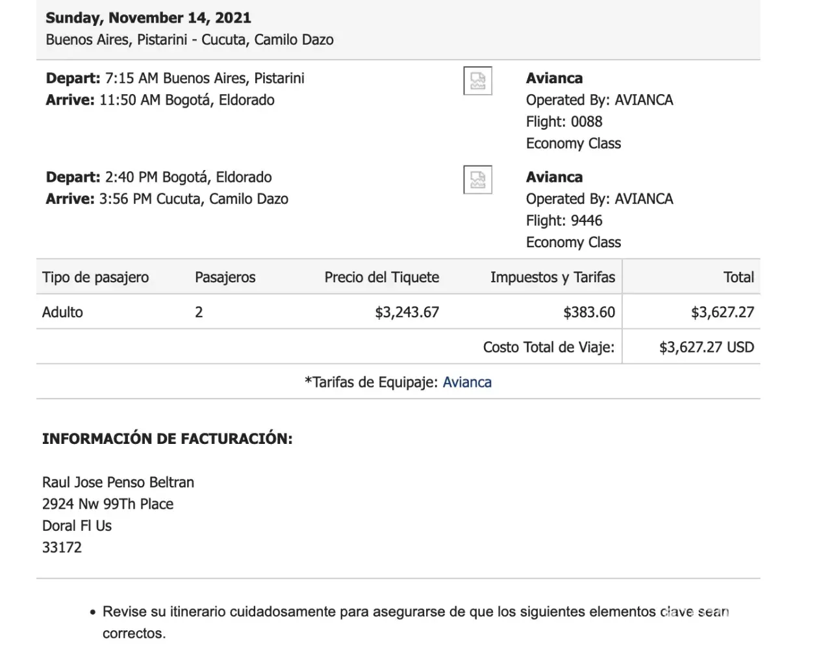The height and width of the screenshot is (649, 834).
Task: Click the airline logo icon for flight 0088
Action: pyautogui.click(x=477, y=81)
